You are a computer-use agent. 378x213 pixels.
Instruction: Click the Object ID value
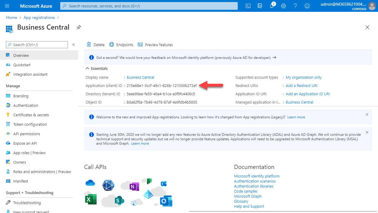[x=162, y=102]
